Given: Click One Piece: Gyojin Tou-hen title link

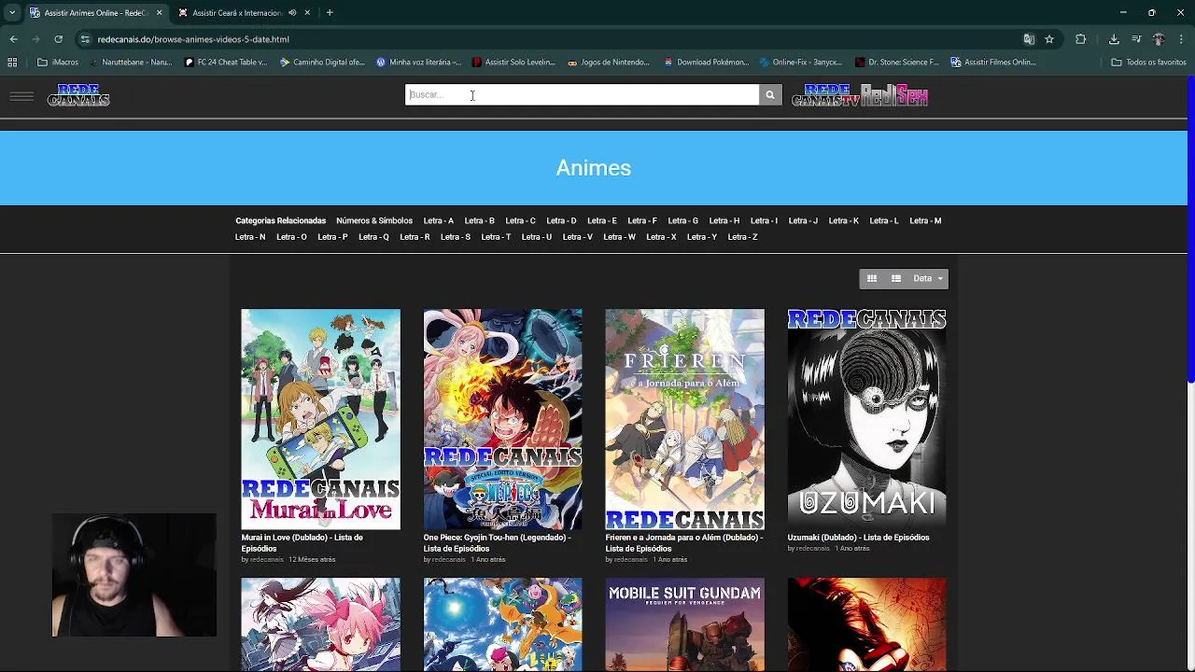Looking at the screenshot, I should (497, 543).
